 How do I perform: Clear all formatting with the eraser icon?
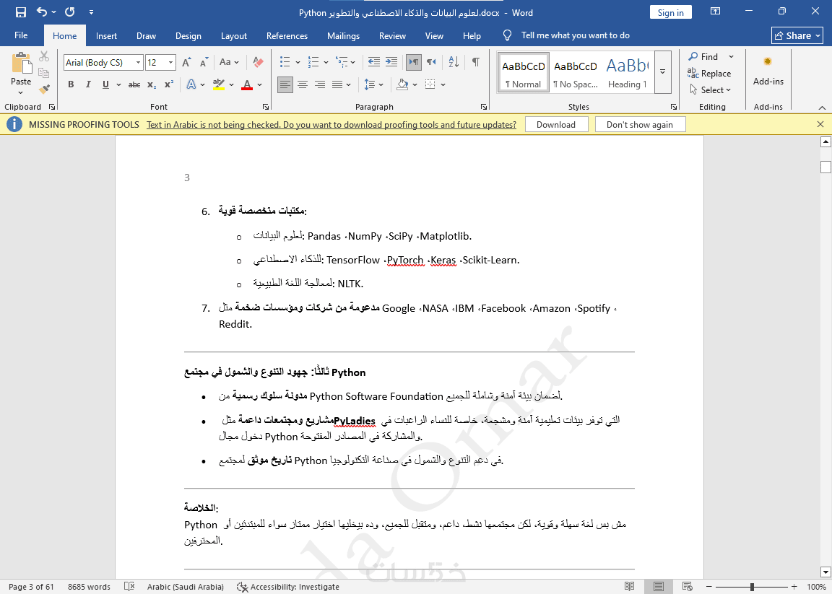tap(258, 63)
